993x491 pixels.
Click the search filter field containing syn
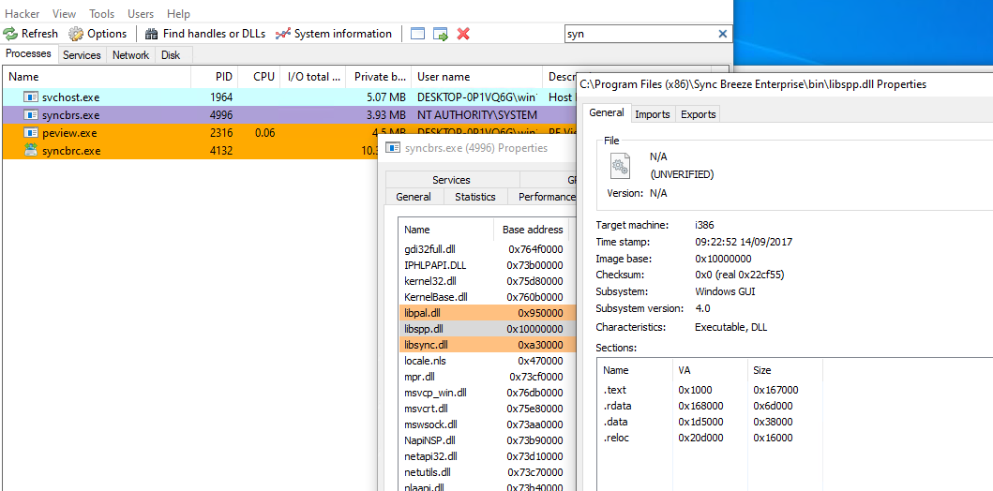[x=638, y=34]
